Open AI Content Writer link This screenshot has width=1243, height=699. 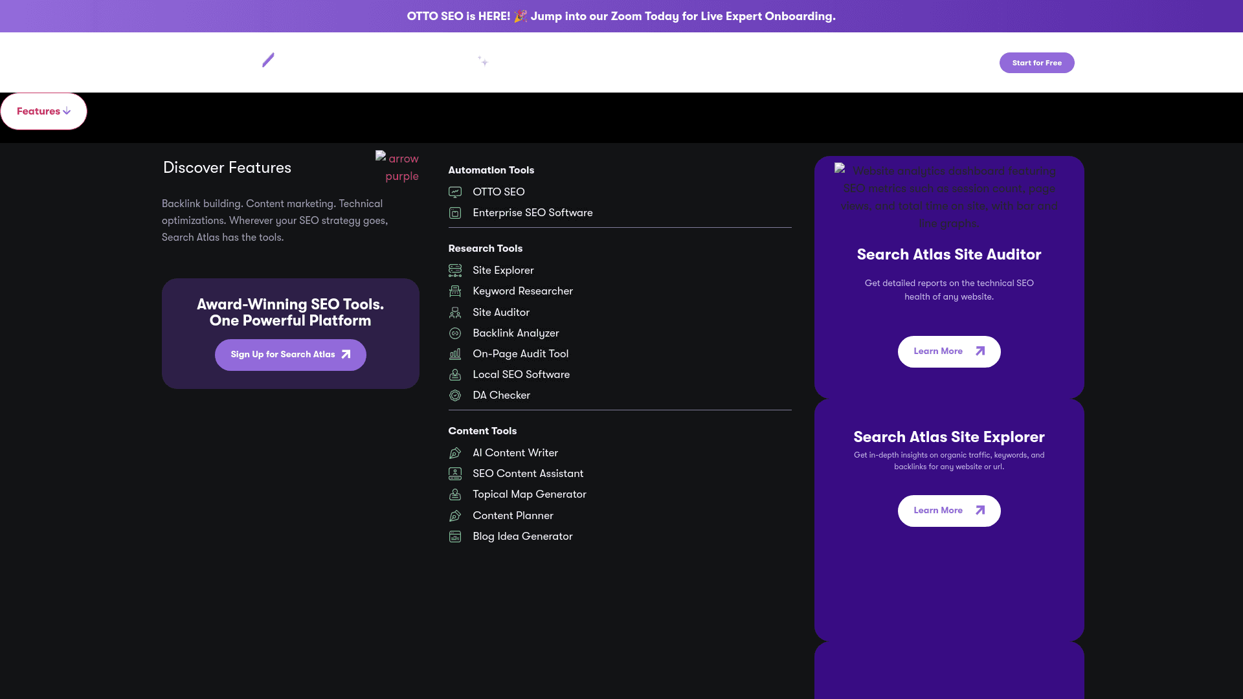pyautogui.click(x=515, y=453)
